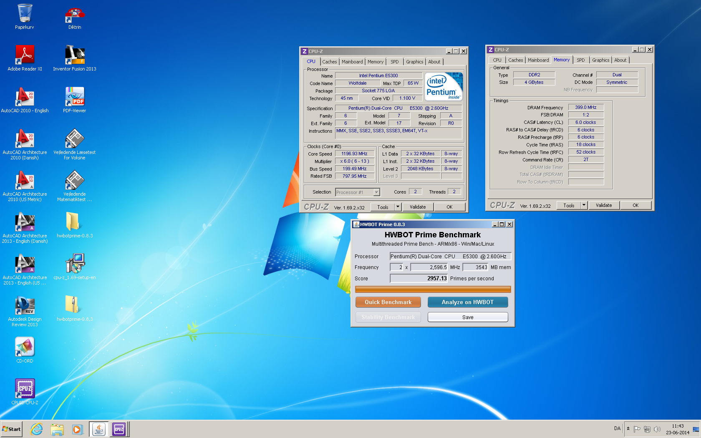The height and width of the screenshot is (438, 701).
Task: Select AutoCAD Architecture 2013 English (Danish) icon
Action: (x=25, y=228)
